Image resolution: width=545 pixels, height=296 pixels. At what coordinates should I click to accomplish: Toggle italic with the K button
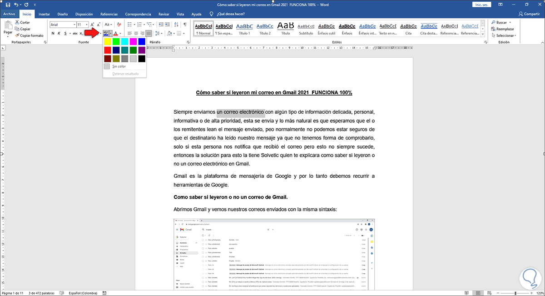pos(59,33)
